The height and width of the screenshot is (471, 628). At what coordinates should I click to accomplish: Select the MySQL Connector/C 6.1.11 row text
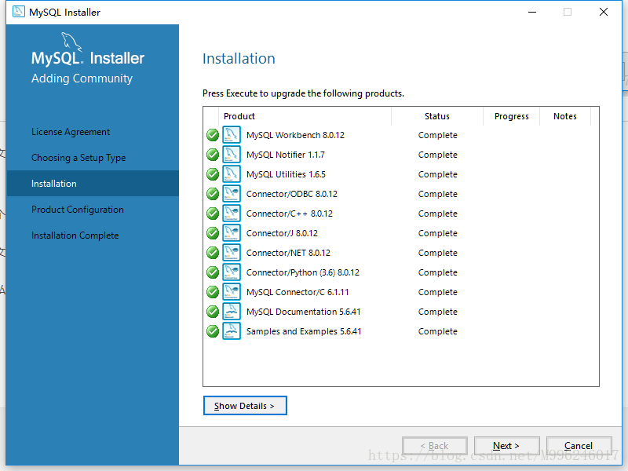click(x=298, y=292)
